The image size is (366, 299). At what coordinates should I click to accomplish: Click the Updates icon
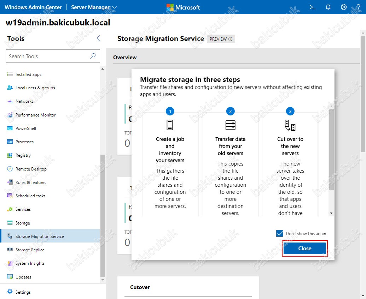[10, 277]
